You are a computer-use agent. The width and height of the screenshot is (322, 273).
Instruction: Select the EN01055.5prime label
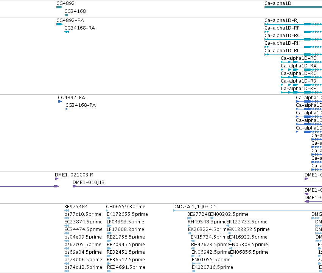[211, 260]
